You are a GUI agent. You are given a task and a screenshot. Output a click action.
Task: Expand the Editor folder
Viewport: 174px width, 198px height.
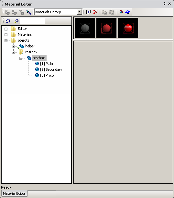pos(6,29)
